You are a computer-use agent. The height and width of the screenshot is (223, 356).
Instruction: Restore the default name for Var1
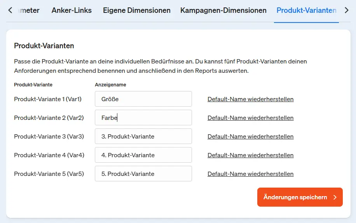250,99
